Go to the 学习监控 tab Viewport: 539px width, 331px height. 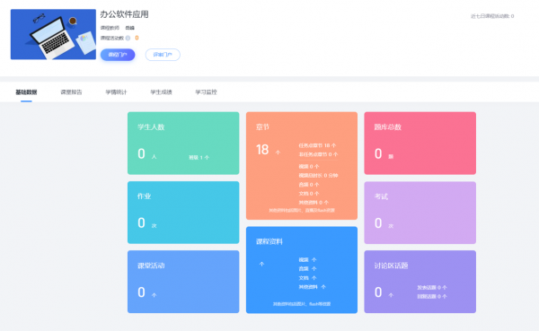click(206, 92)
